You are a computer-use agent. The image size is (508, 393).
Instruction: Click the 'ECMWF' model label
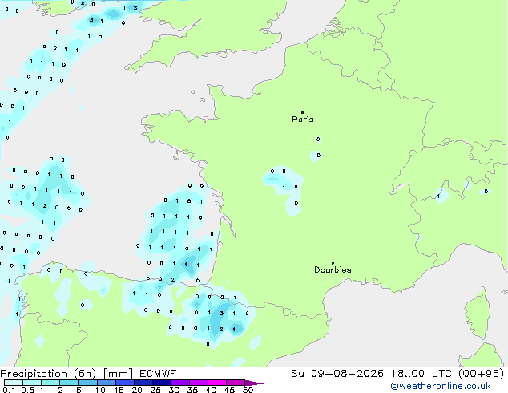click(x=158, y=374)
